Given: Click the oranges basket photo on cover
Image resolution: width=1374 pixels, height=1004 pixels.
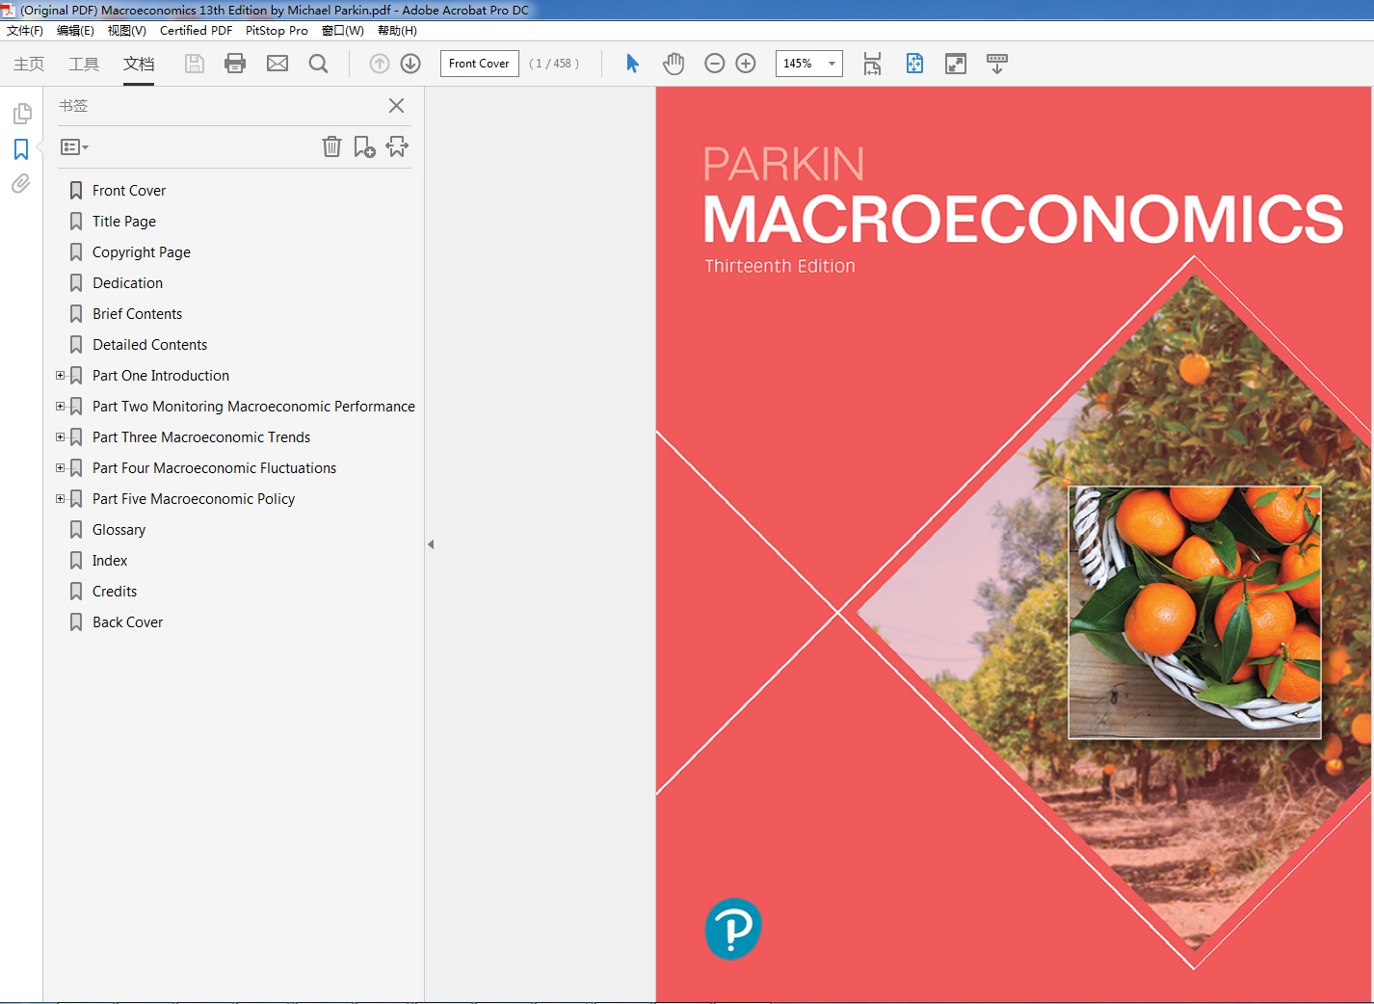Looking at the screenshot, I should [x=1195, y=612].
